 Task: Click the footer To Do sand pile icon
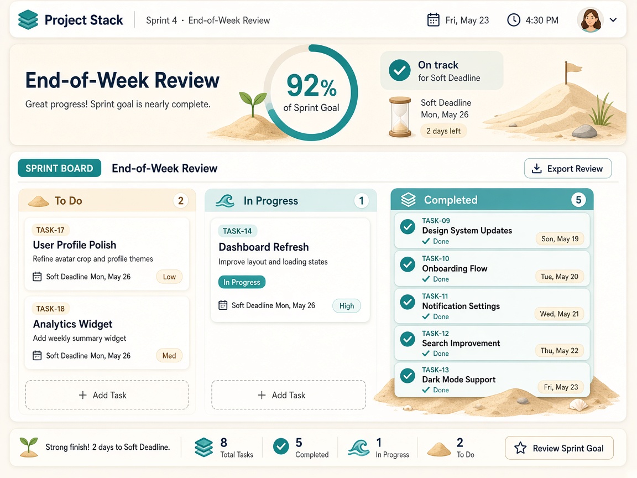(439, 449)
